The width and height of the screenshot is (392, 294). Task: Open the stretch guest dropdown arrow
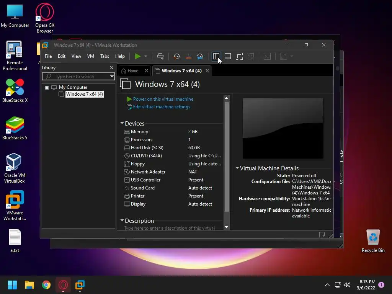291,56
